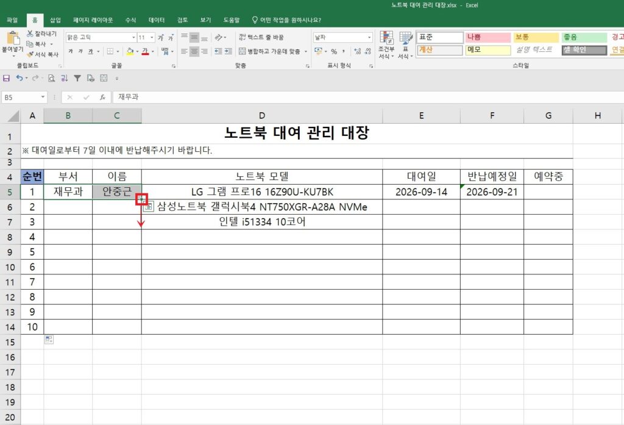The width and height of the screenshot is (624, 425).
Task: Open the File (파일) tab
Action: coord(12,20)
